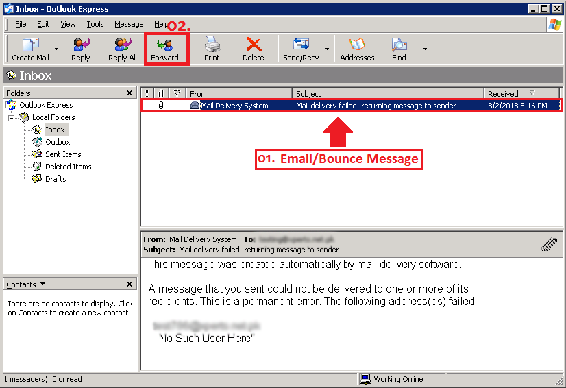Open the Find dropdown arrow
Screen dimensions: 566x388
tap(425, 49)
